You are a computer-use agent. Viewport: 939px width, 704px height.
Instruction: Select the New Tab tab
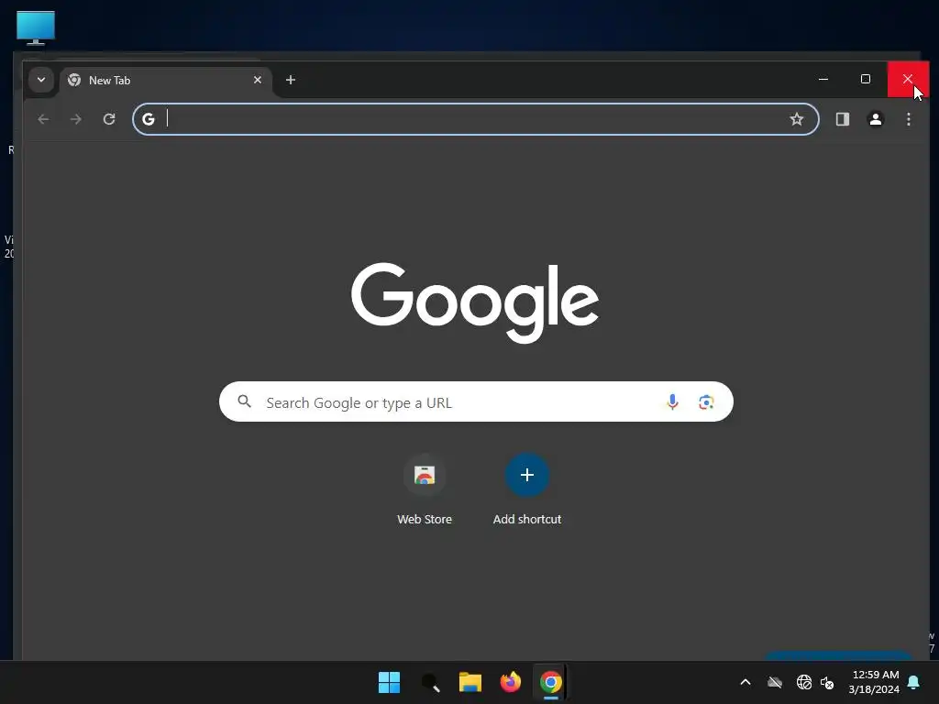pos(166,81)
